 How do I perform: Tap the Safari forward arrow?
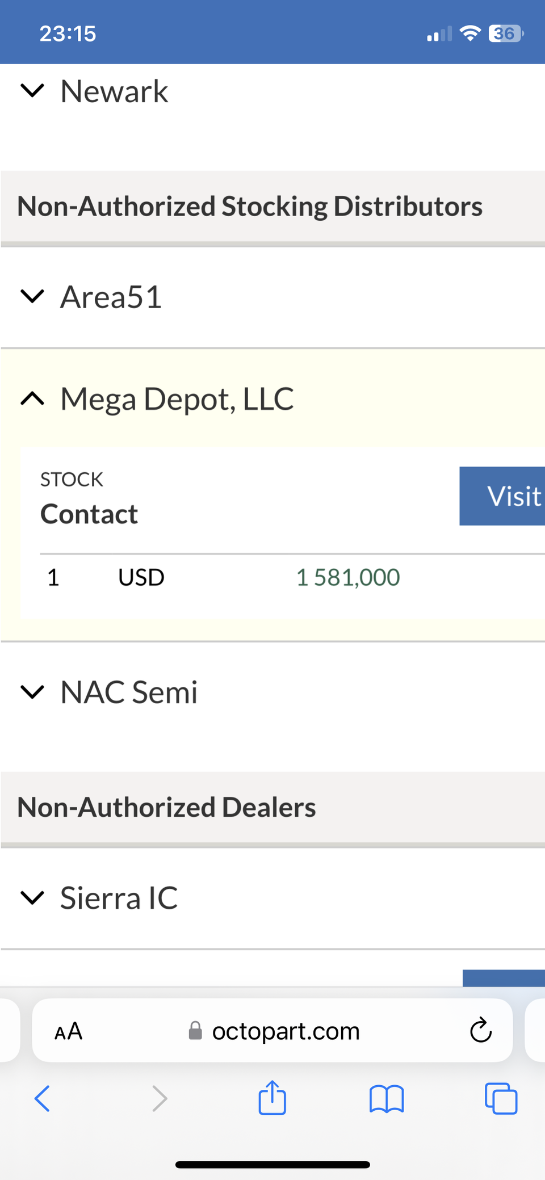160,1098
